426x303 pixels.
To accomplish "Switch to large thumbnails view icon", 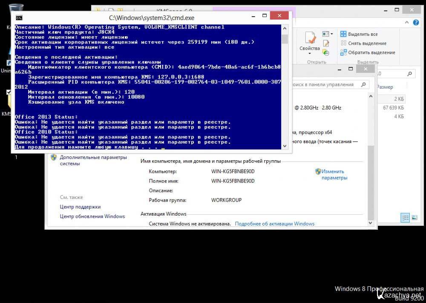I will pos(414,218).
